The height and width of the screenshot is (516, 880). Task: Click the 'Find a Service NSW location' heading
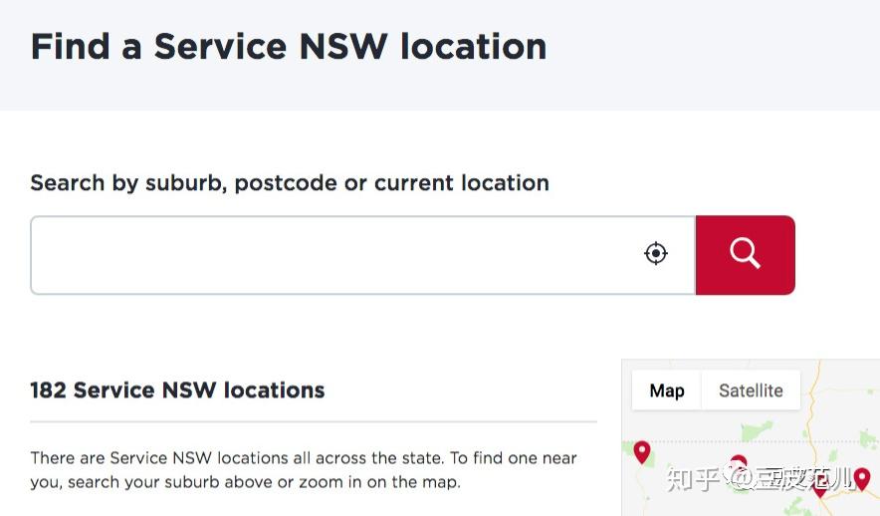(289, 46)
